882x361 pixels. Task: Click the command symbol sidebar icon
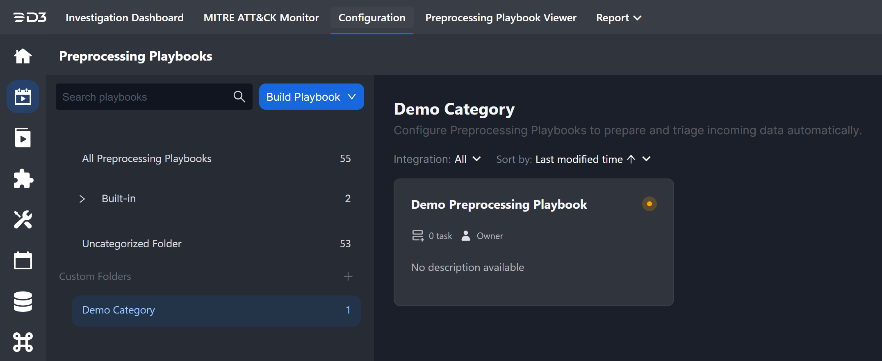[x=23, y=342]
